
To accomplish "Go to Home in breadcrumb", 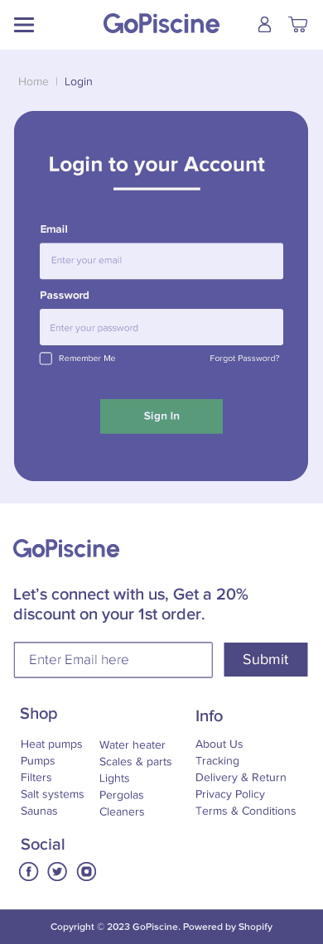I will (x=33, y=81).
